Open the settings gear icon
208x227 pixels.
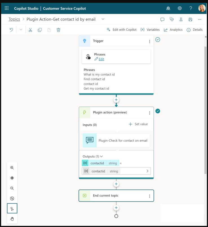coord(180,8)
